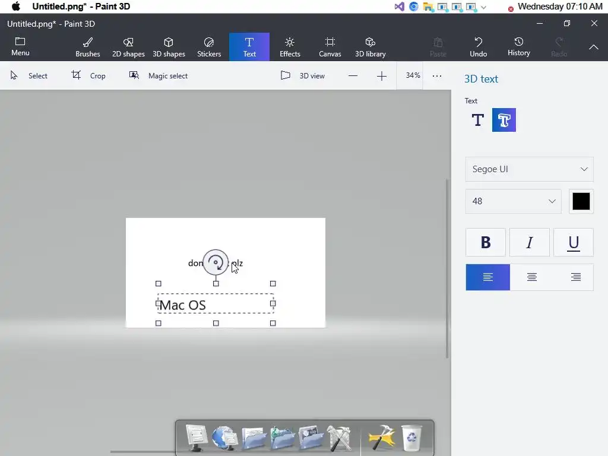Align text right
The image size is (608, 456).
576,277
